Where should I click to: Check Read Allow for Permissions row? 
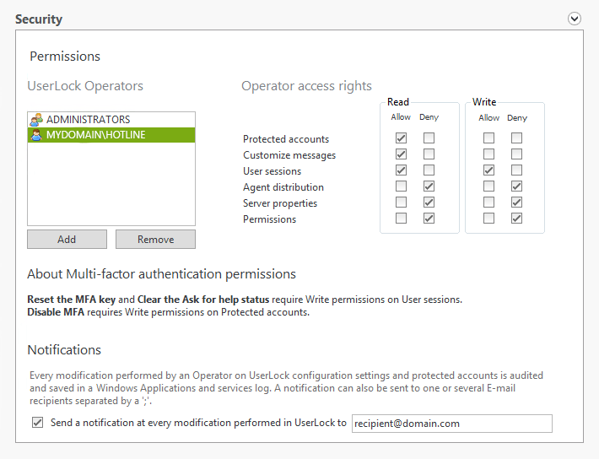point(401,219)
